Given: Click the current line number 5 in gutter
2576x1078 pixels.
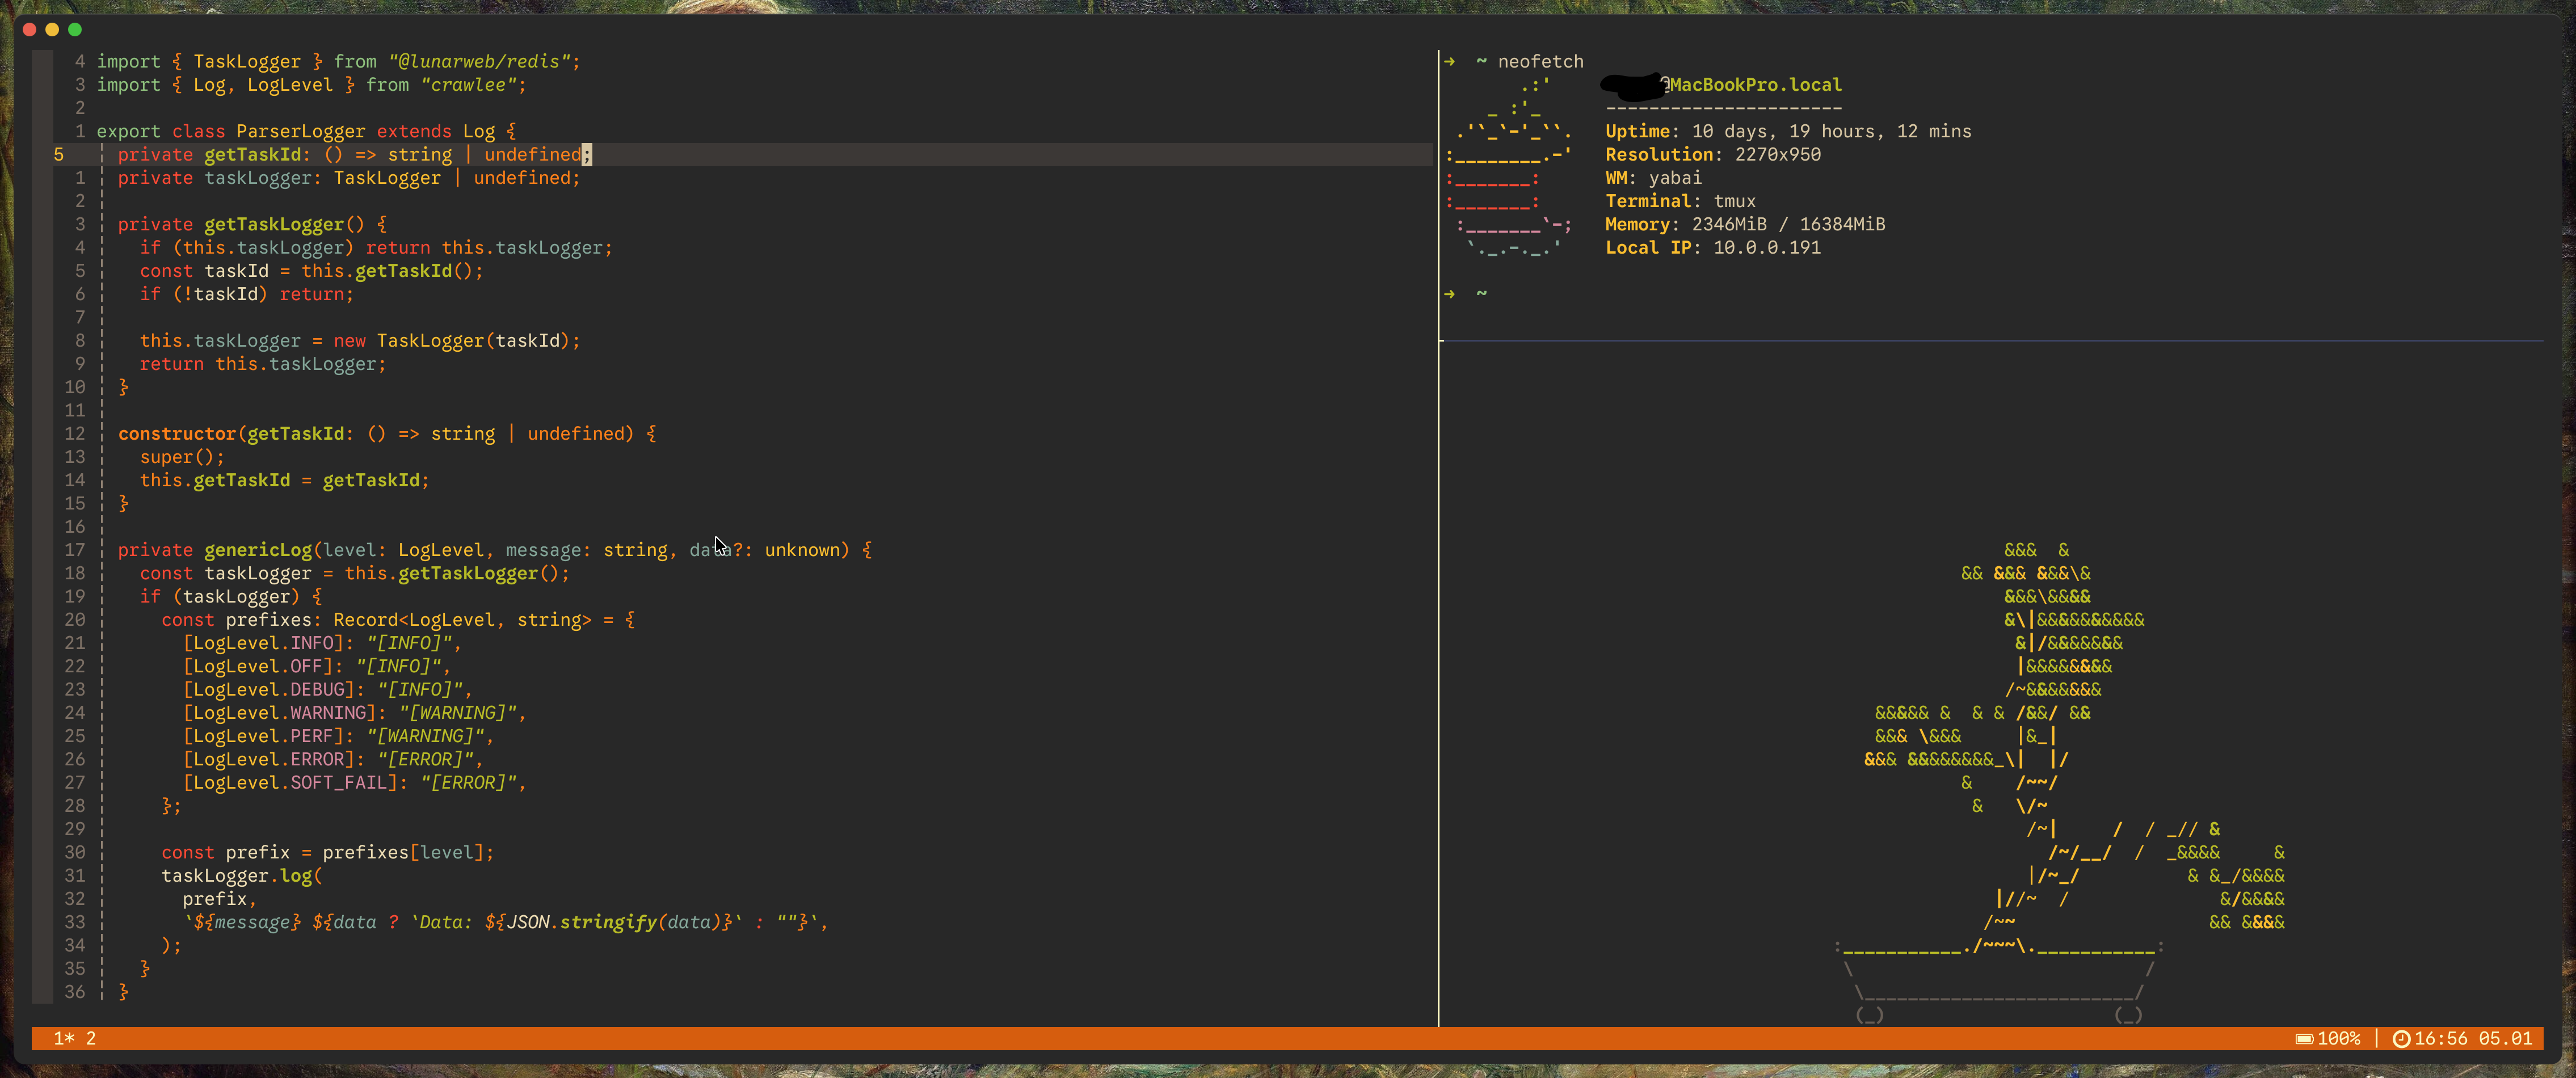Looking at the screenshot, I should click(x=59, y=155).
